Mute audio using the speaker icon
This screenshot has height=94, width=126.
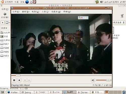(x=93, y=80)
